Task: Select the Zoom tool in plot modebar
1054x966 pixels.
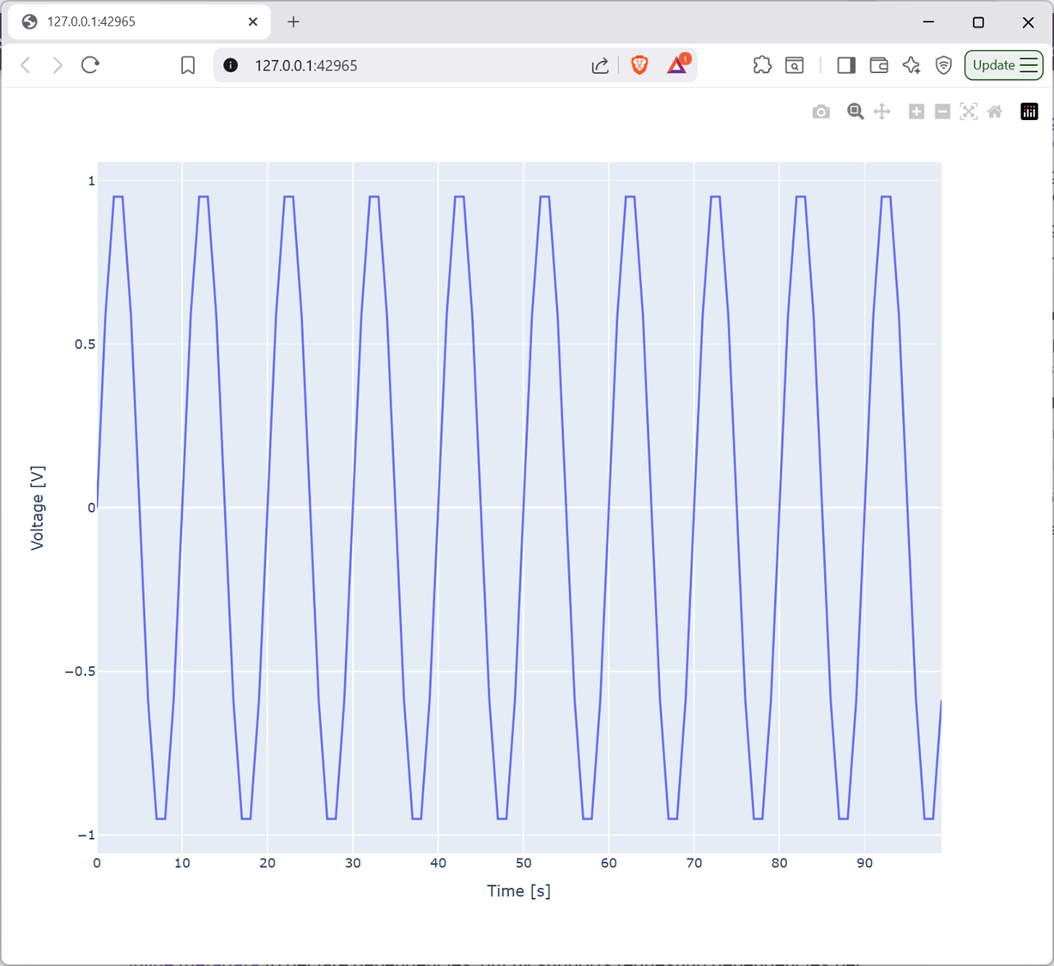Action: click(x=855, y=112)
